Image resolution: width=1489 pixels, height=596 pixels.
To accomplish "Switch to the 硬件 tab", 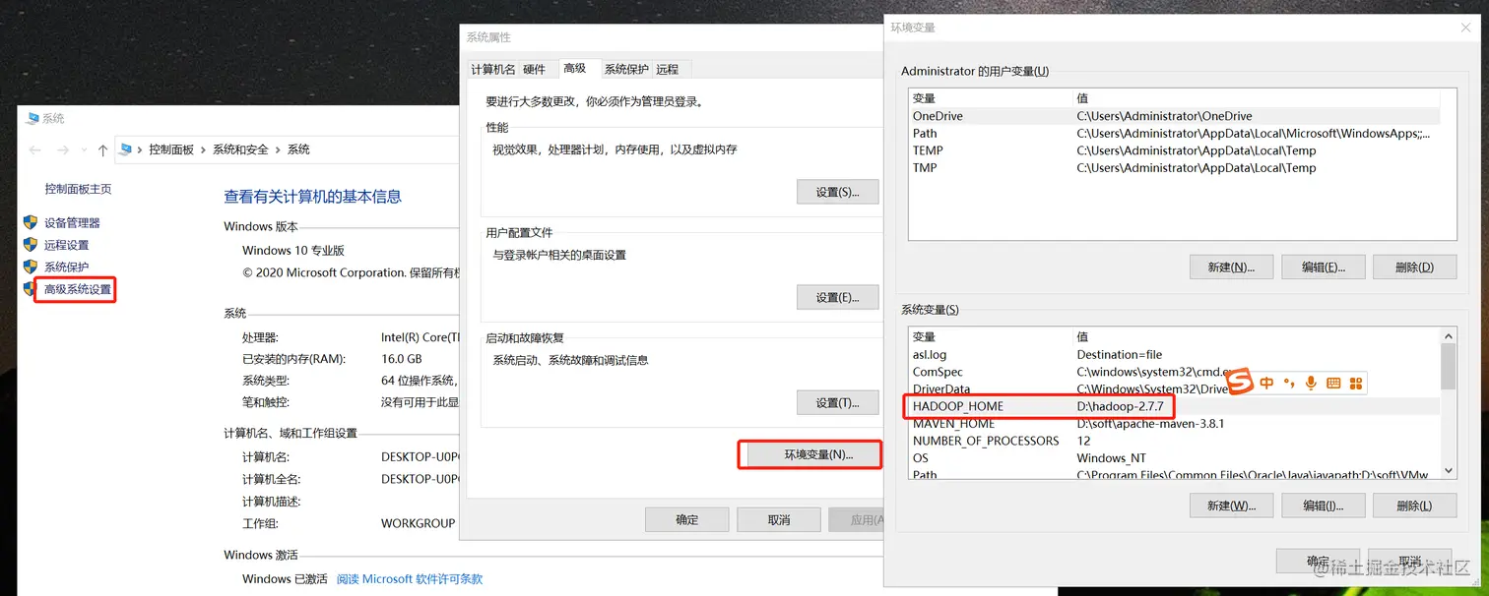I will click(x=535, y=69).
